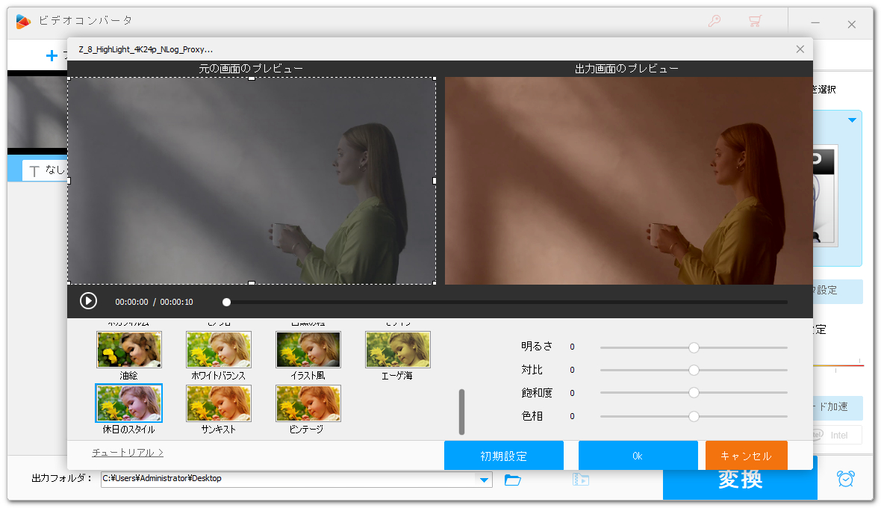Click the filter list scrollbar

click(461, 412)
